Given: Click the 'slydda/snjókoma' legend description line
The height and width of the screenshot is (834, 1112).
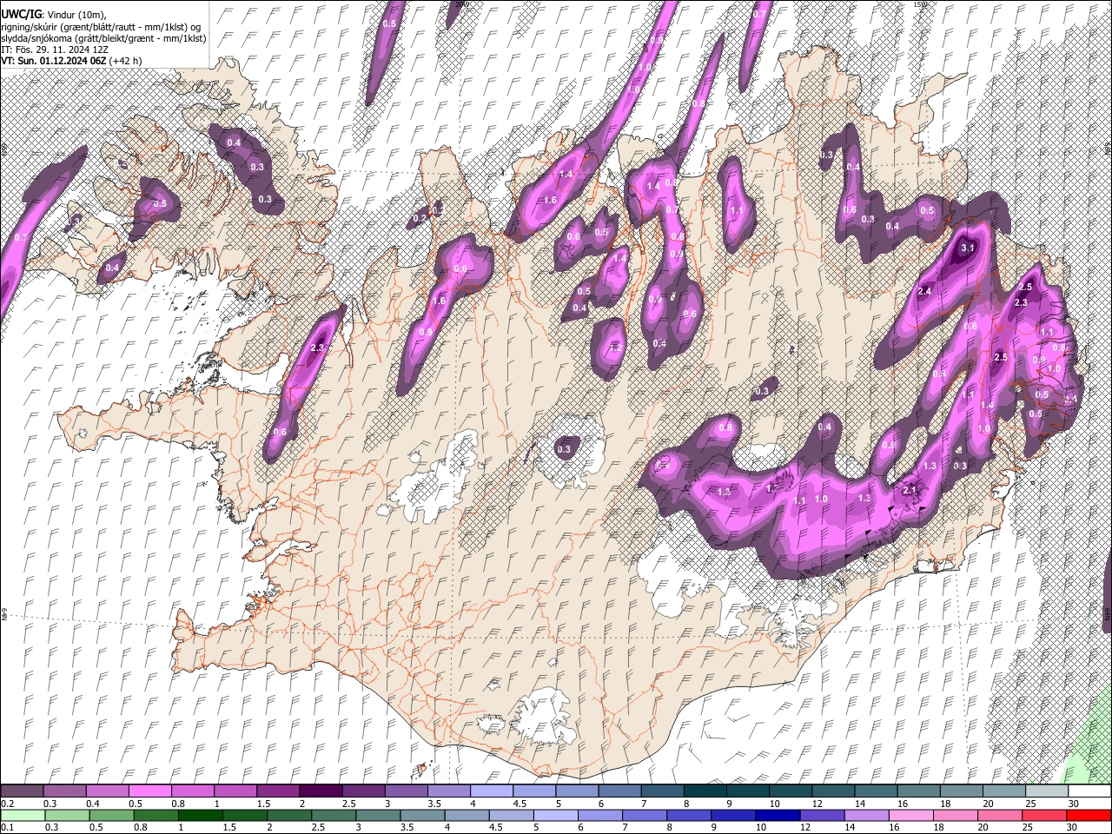Looking at the screenshot, I should pos(103,38).
